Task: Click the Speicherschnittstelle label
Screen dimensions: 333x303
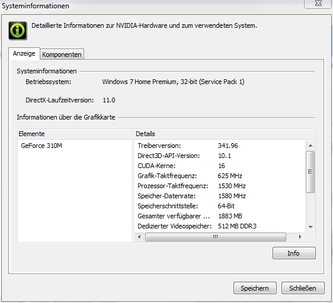Action: click(x=168, y=206)
